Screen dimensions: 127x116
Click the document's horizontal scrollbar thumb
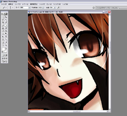[77, 111]
